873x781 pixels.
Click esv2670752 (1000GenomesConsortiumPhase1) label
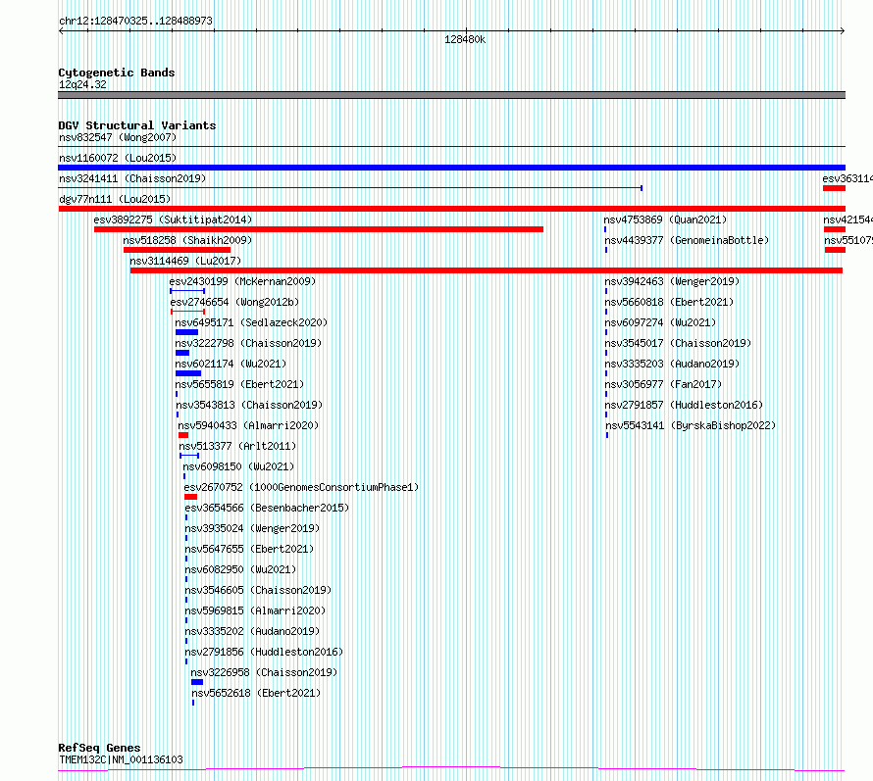pyautogui.click(x=301, y=487)
